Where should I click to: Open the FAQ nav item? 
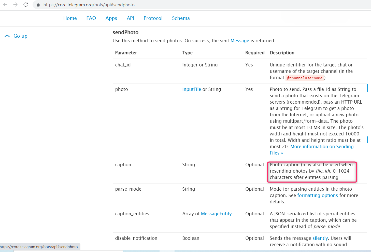click(91, 18)
